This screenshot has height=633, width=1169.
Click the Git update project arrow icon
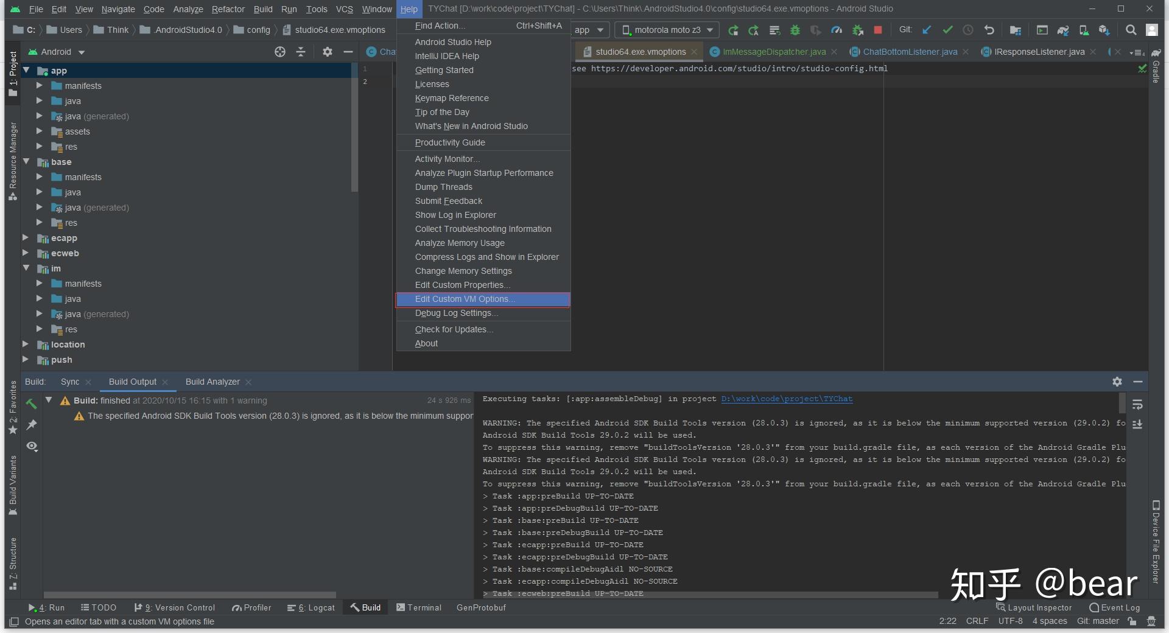(x=927, y=30)
